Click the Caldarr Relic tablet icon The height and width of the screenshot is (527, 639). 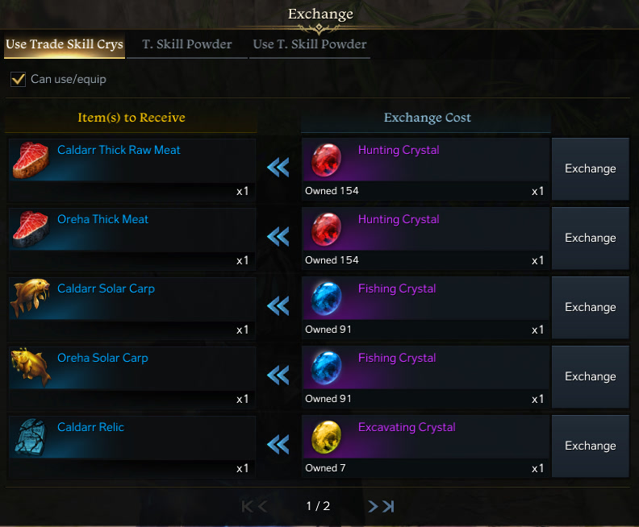31,437
